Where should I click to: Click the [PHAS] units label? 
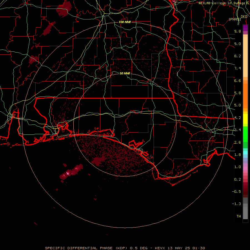click(x=235, y=19)
